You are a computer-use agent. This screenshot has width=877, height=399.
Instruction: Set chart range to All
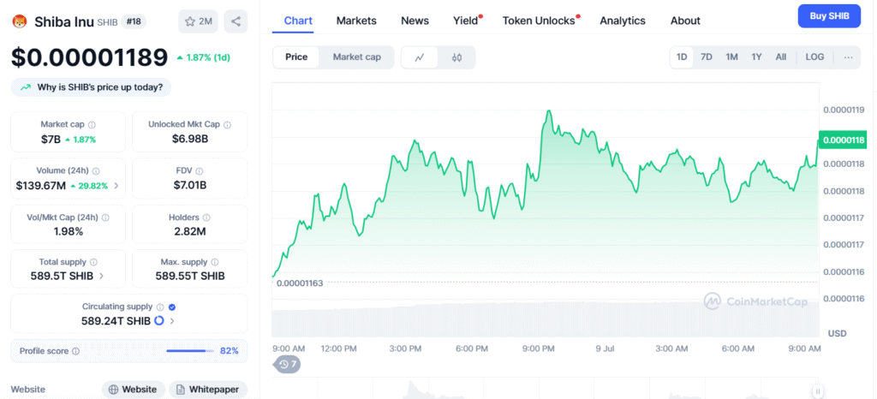tap(781, 57)
